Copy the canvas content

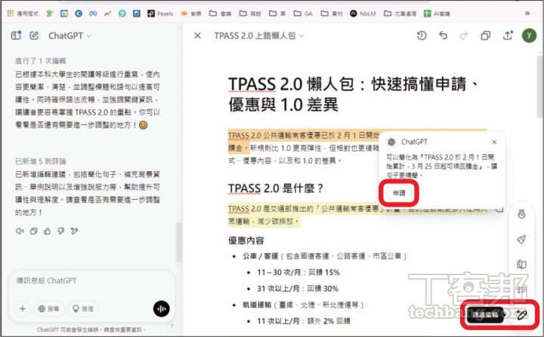pyautogui.click(x=485, y=35)
